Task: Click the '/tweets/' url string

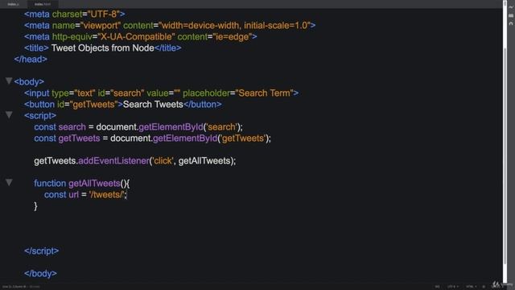Action: pos(107,195)
